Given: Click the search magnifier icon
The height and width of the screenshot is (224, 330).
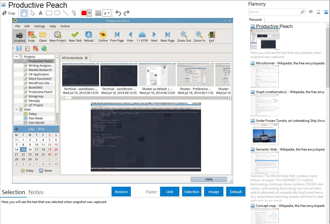Looking at the screenshot, I should click(x=302, y=12).
